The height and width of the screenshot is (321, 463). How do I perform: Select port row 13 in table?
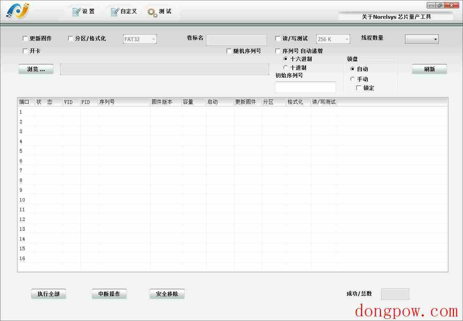tap(232, 229)
